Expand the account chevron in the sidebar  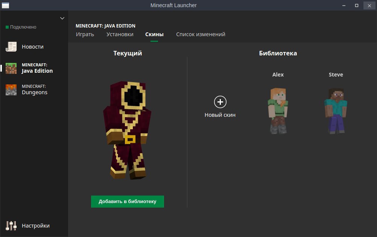(62, 18)
